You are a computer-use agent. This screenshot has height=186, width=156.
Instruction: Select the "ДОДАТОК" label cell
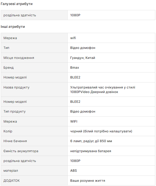[x=12, y=180]
